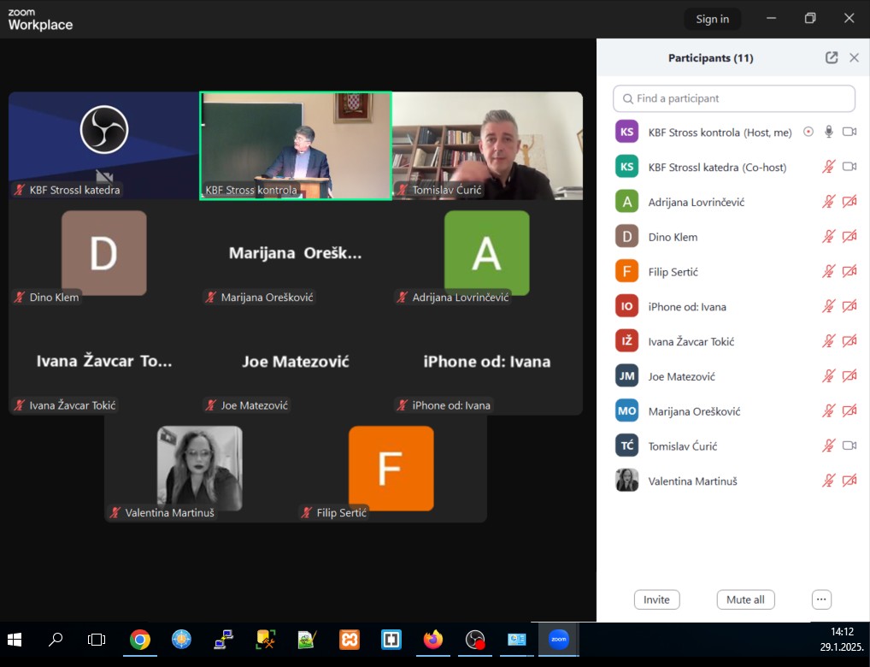
Task: Click the Sign in button
Action: [712, 19]
